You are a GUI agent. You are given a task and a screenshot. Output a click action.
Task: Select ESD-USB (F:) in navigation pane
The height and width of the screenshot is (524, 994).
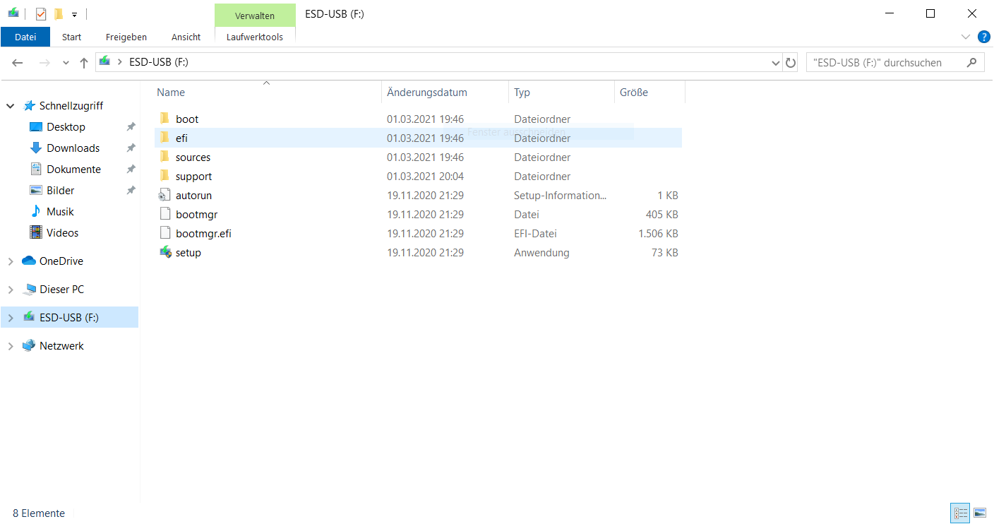[x=68, y=318]
